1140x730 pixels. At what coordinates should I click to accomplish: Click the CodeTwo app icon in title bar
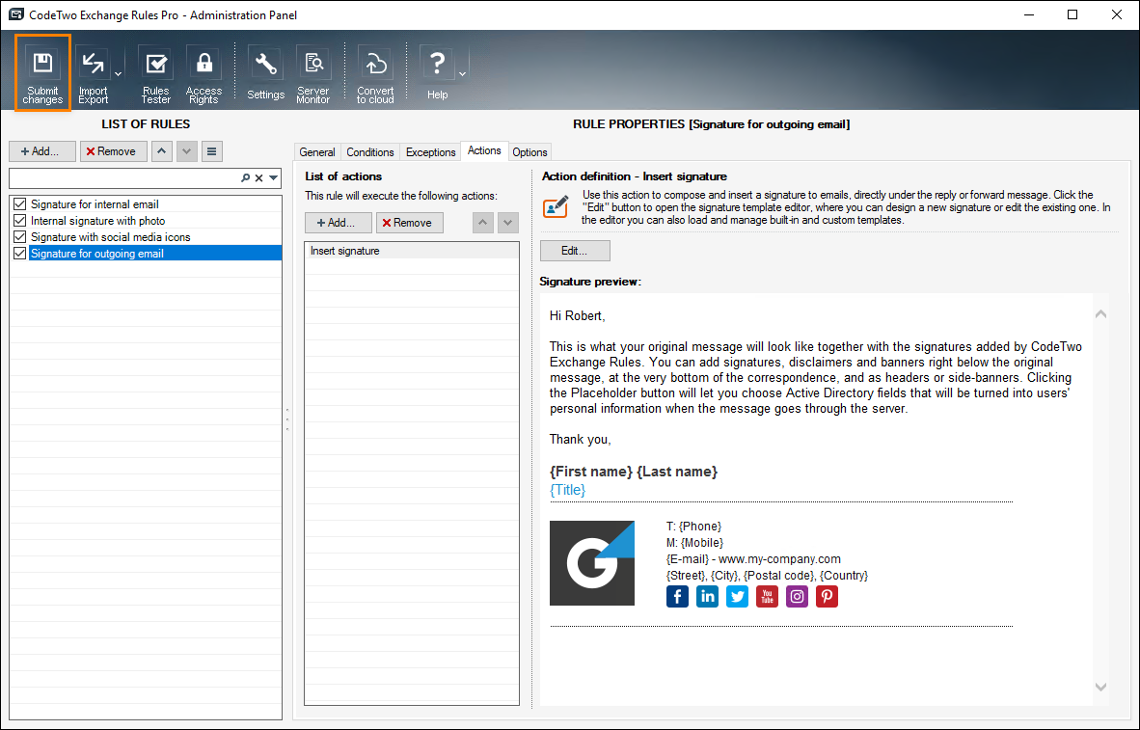(x=15, y=14)
